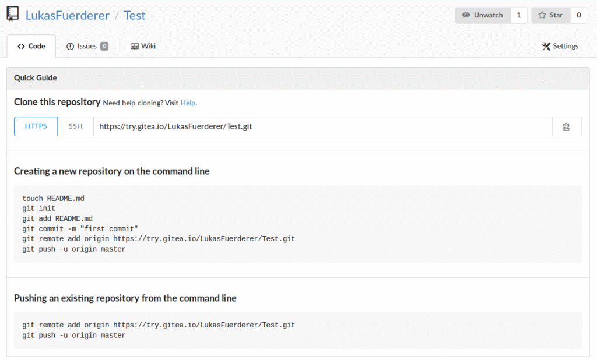Click the Issues count badge showing 0
Viewport: 597px width, 363px height.
(x=104, y=46)
